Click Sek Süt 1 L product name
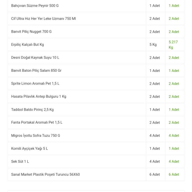192x192 pixels. click(20, 161)
